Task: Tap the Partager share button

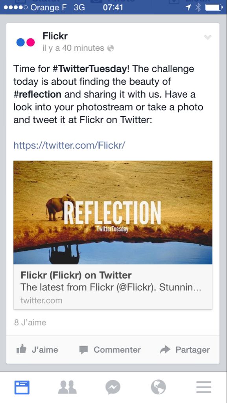Action: 185,349
